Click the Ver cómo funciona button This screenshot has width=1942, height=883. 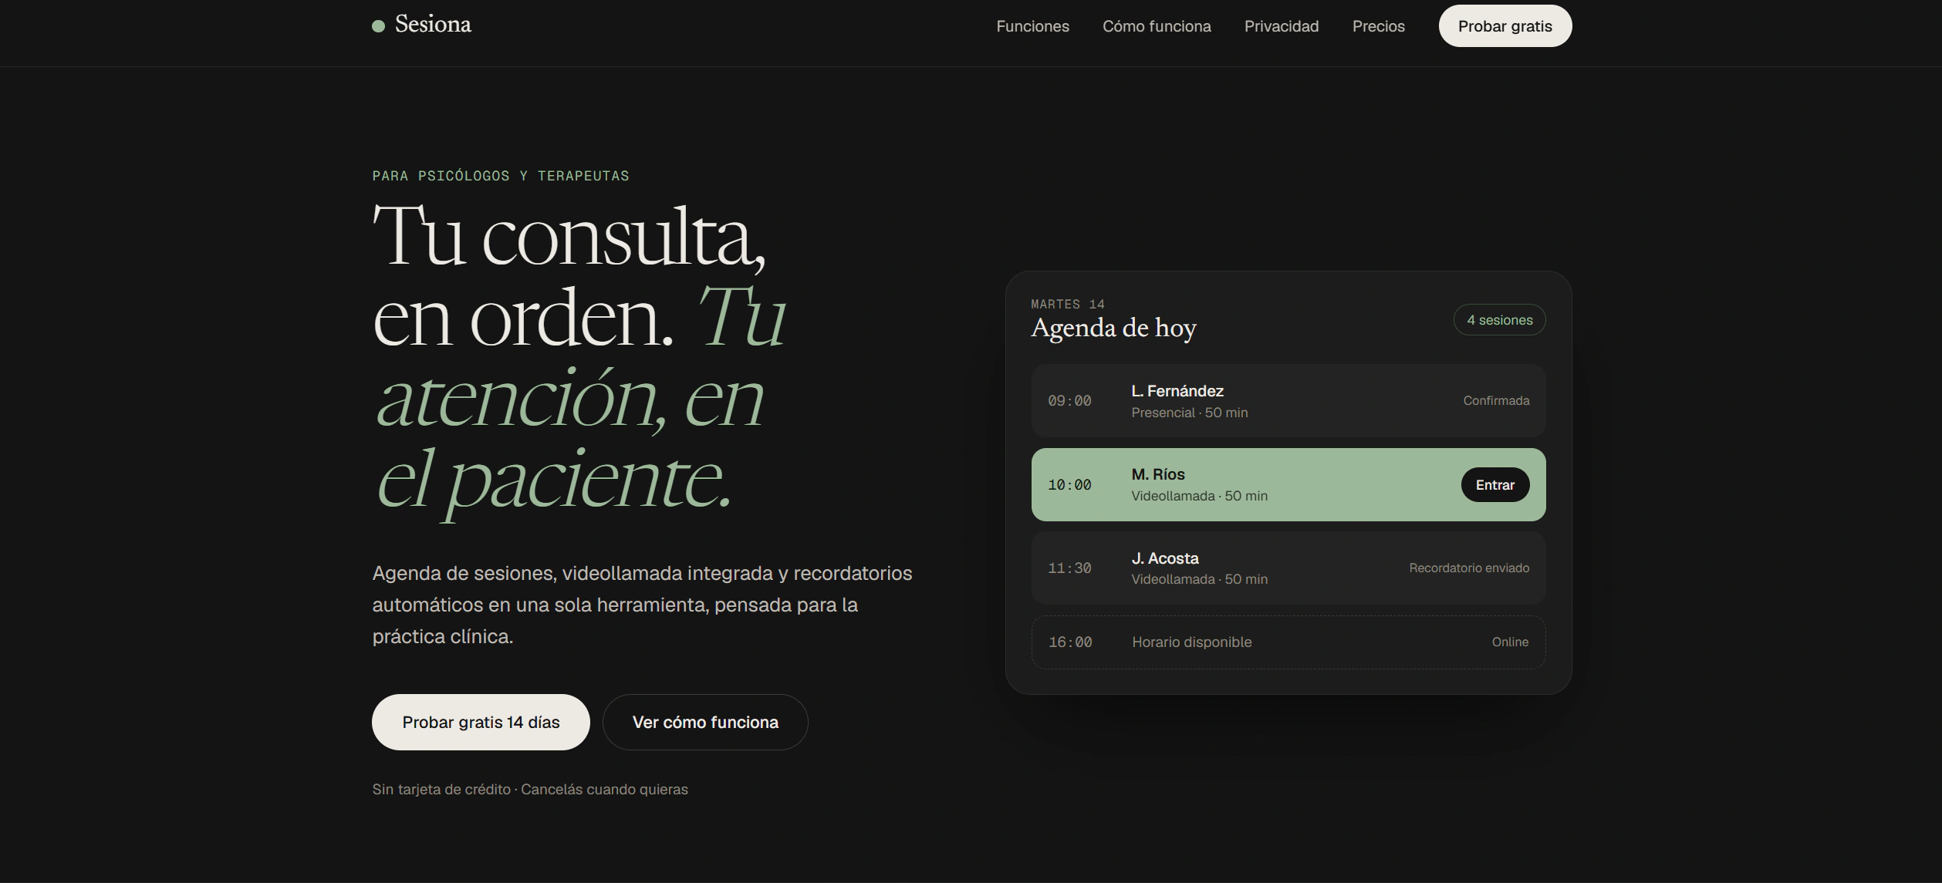[x=705, y=722]
